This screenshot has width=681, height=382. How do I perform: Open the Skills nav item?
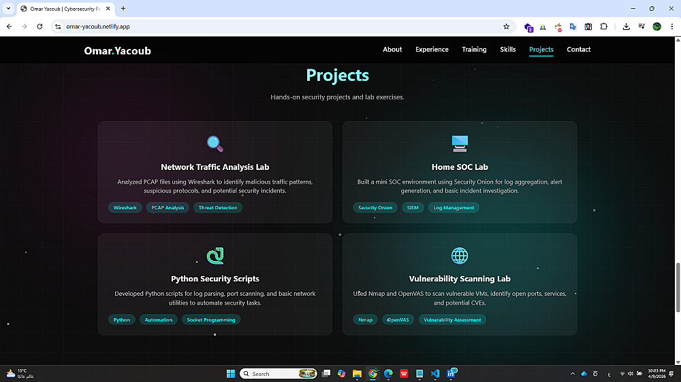508,50
